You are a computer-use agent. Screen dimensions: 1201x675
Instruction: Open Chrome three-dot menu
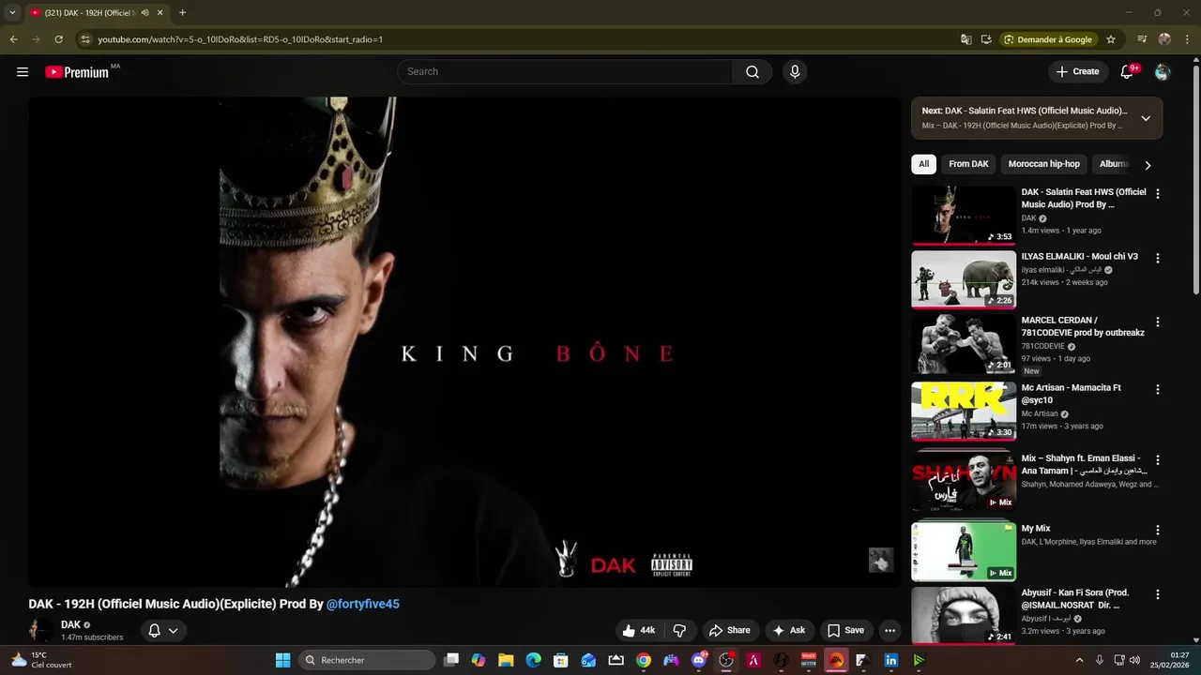[1187, 39]
